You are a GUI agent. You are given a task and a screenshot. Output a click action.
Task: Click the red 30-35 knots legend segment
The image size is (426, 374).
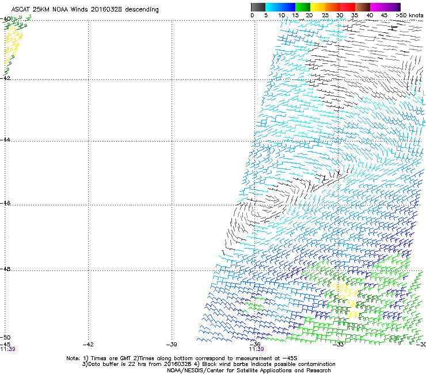click(x=348, y=7)
